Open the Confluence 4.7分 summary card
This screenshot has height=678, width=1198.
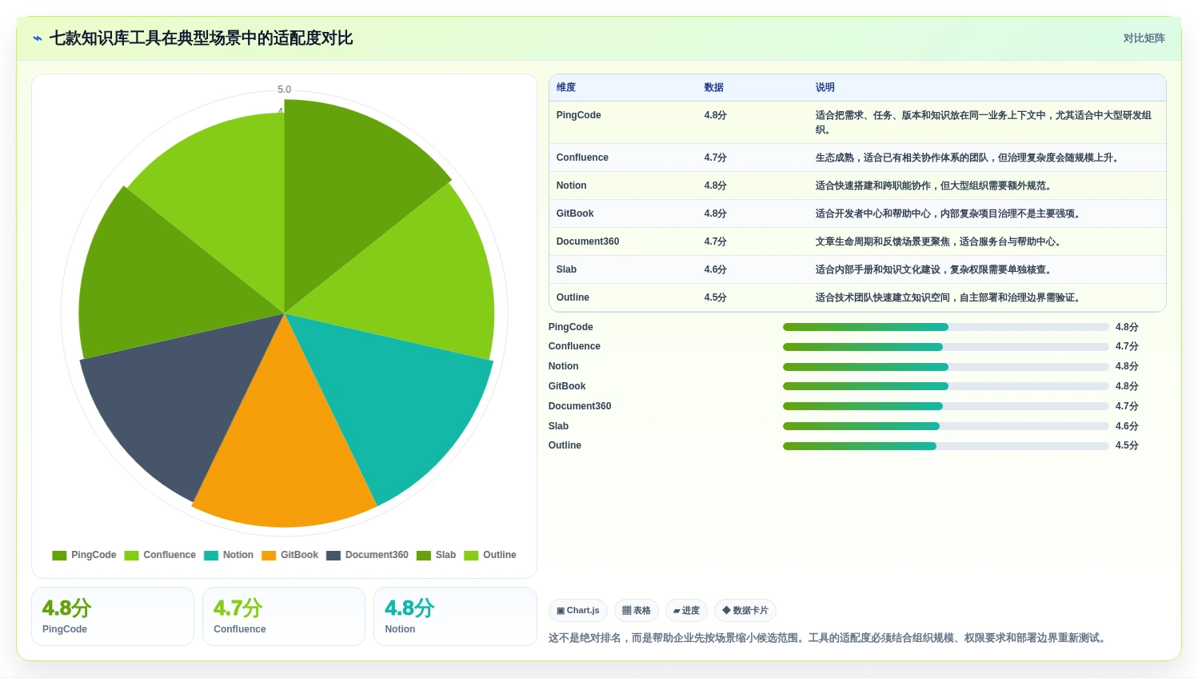(x=284, y=616)
